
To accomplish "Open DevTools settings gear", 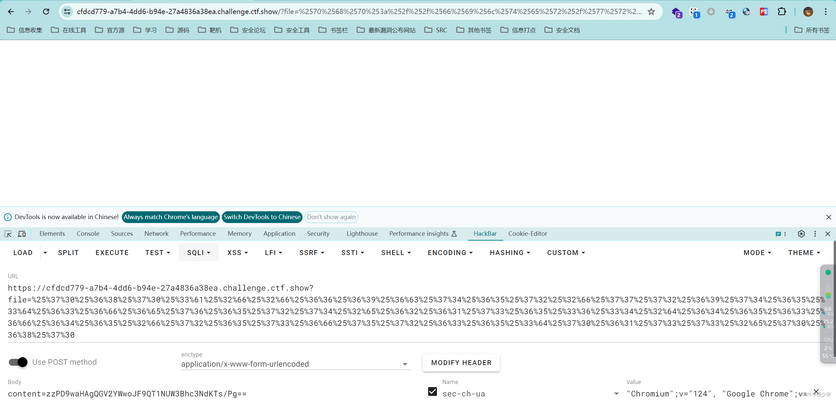I will point(801,234).
